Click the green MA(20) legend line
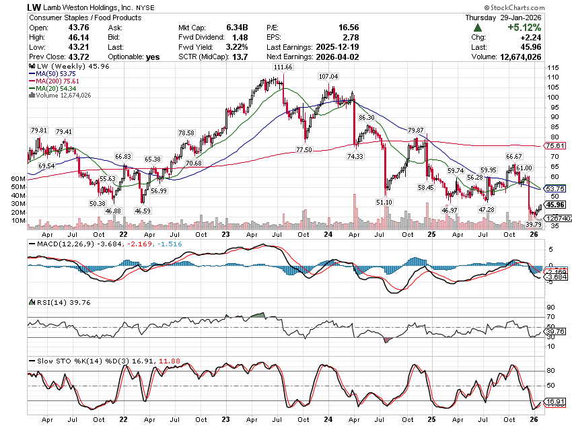 [32, 88]
